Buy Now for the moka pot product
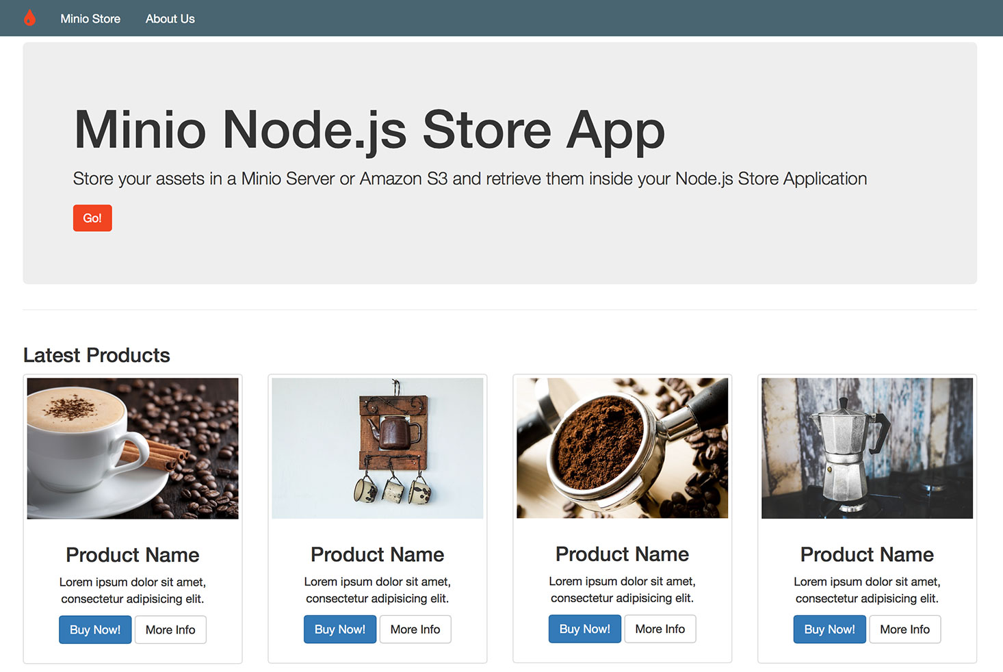The image size is (1003, 672). tap(830, 629)
